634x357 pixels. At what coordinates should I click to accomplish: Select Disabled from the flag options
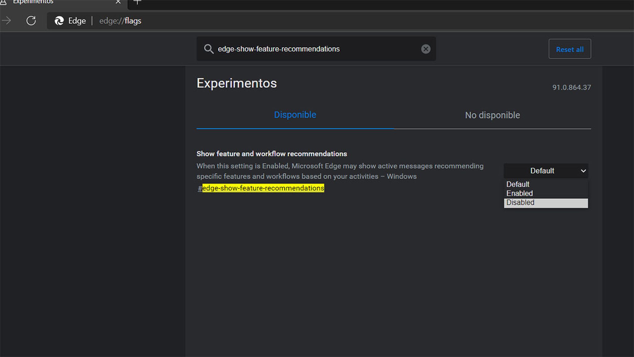[x=520, y=203]
